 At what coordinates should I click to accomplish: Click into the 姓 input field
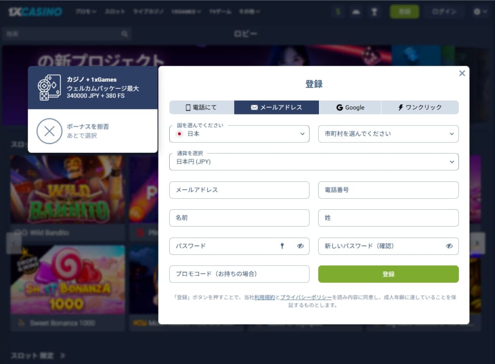pos(388,218)
